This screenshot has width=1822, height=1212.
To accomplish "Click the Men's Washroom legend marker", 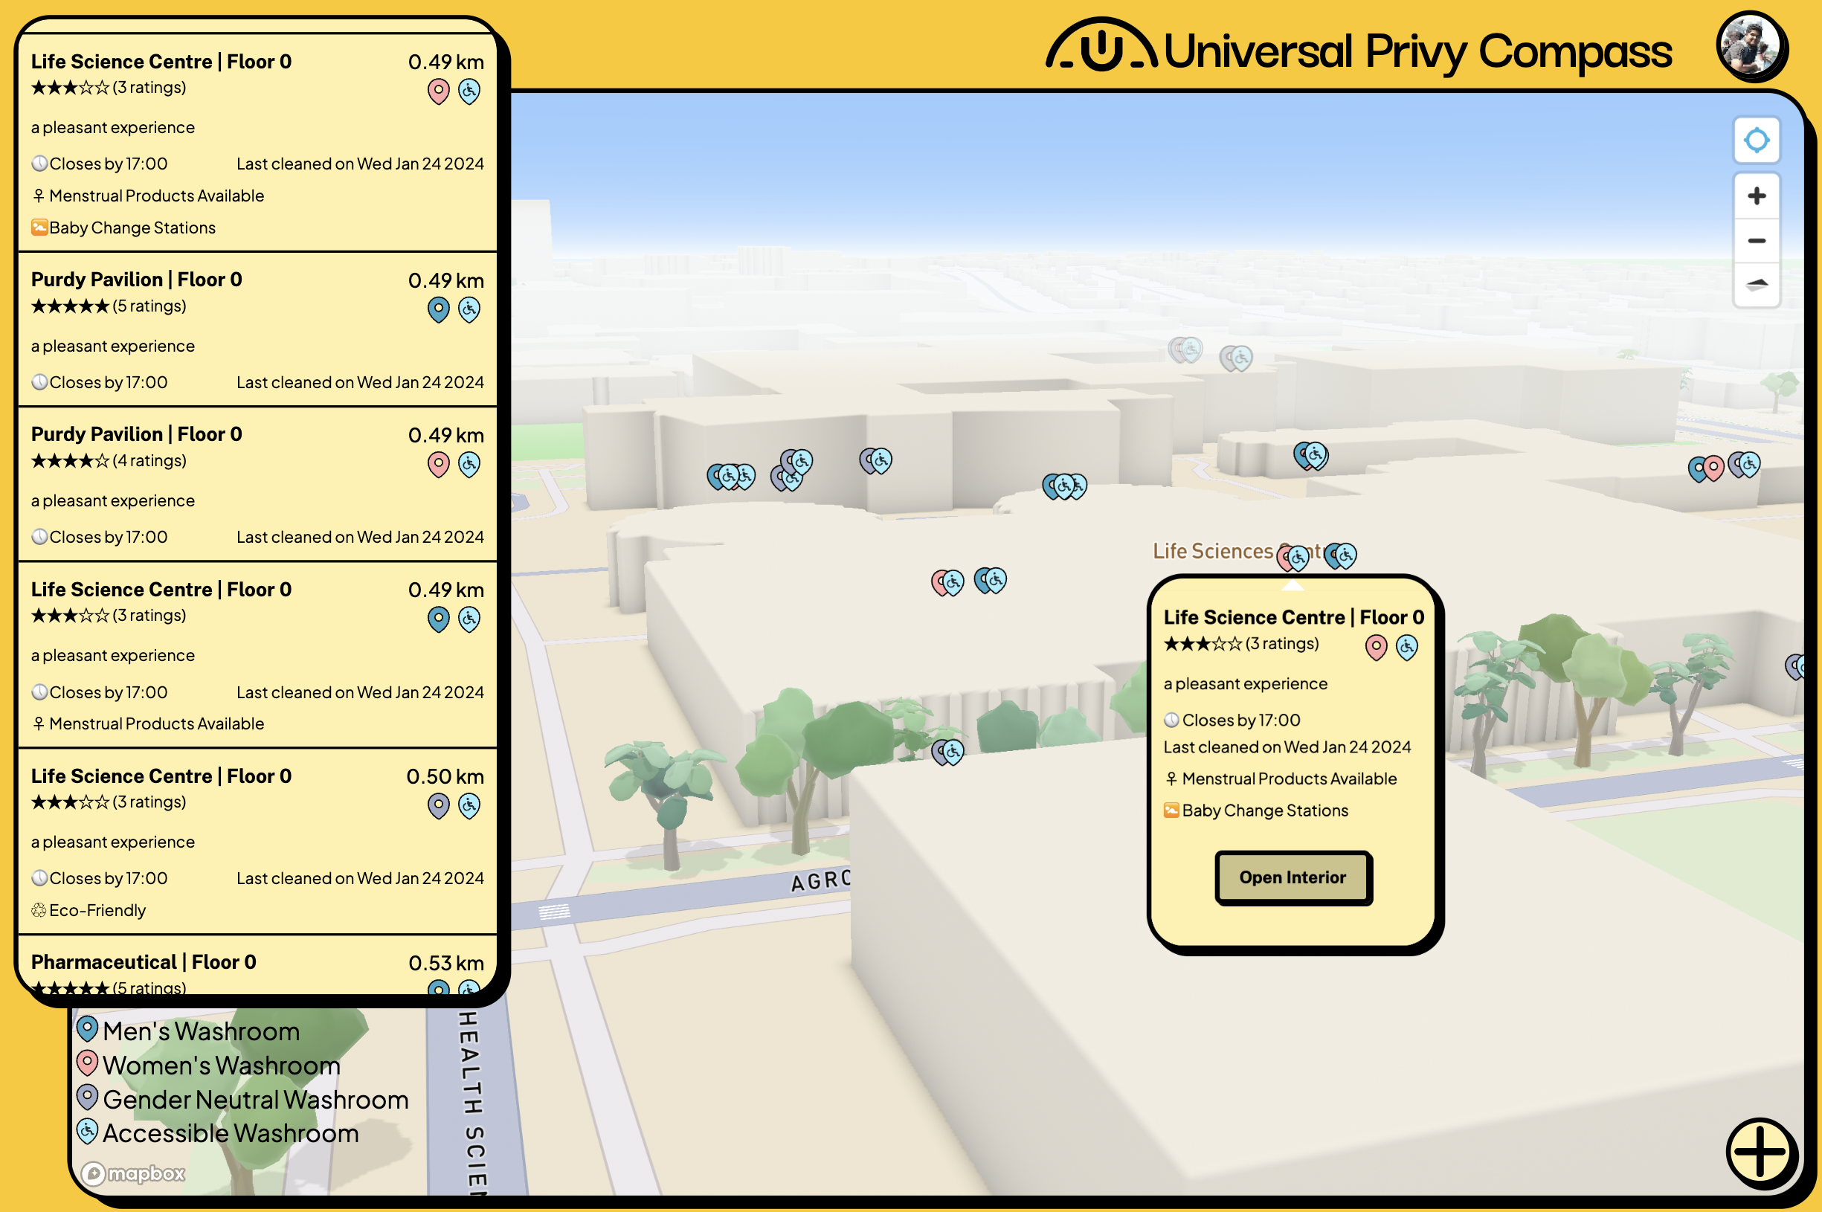I will [87, 1030].
